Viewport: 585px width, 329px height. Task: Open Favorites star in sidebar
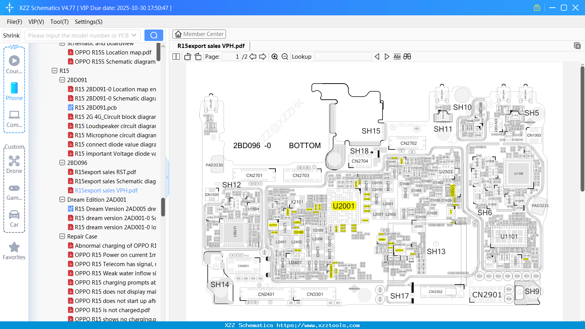pos(14,251)
